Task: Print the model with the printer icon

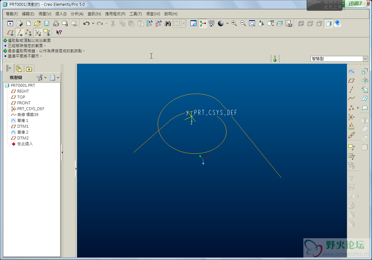Action: click(x=56, y=23)
